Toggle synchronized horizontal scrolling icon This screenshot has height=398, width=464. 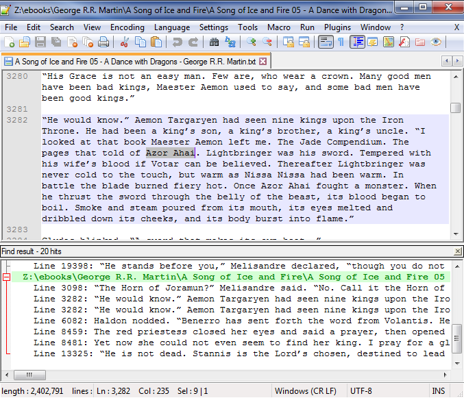click(x=304, y=42)
